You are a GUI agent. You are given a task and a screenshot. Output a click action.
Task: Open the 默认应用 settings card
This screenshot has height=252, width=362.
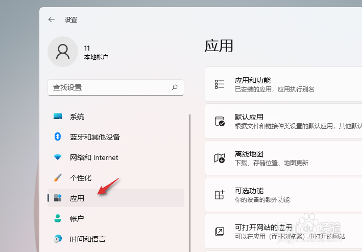(x=283, y=121)
